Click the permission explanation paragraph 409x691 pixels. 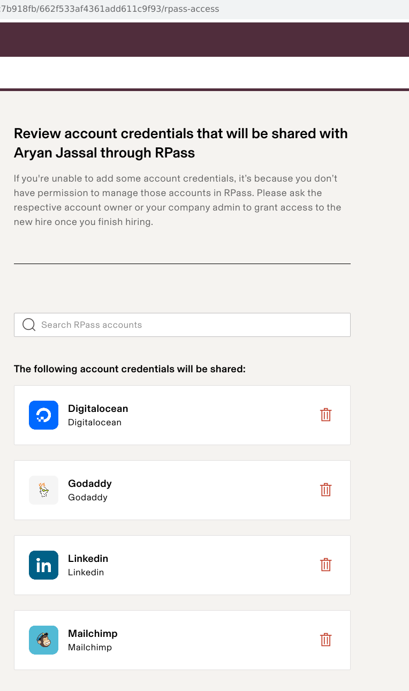coord(177,200)
